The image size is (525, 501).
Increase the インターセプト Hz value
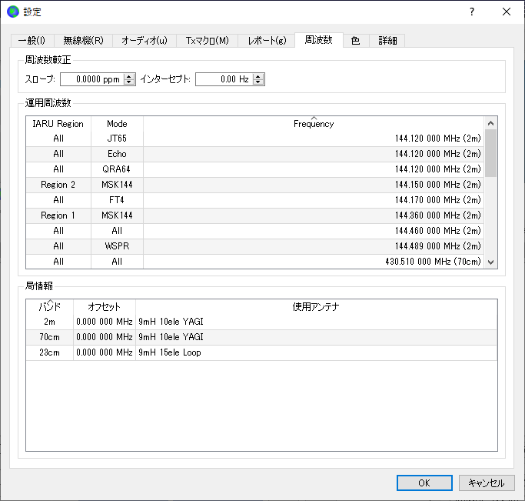point(258,76)
